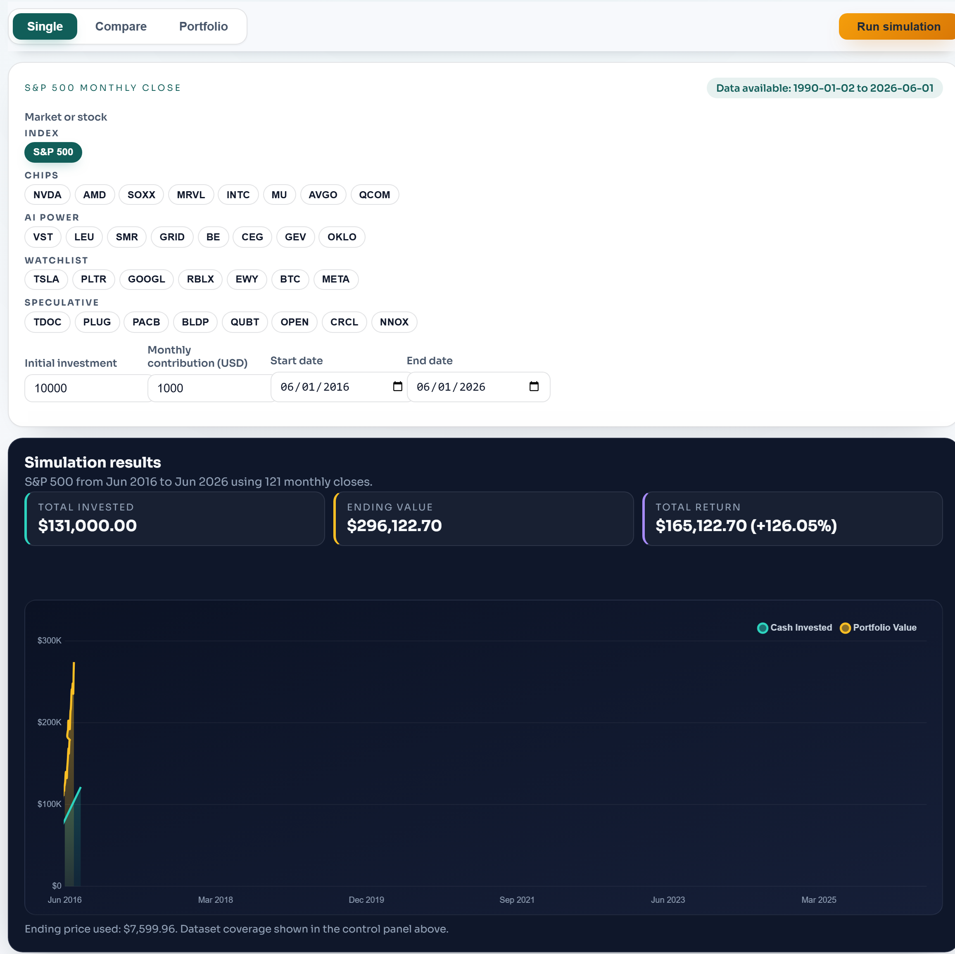
Task: Click the Total Return +126.05% card
Action: click(792, 519)
